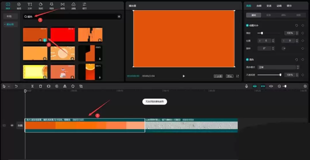Open the 贴纸 (Stickers) panel
The height and width of the screenshot is (160, 310).
[x=41, y=5]
